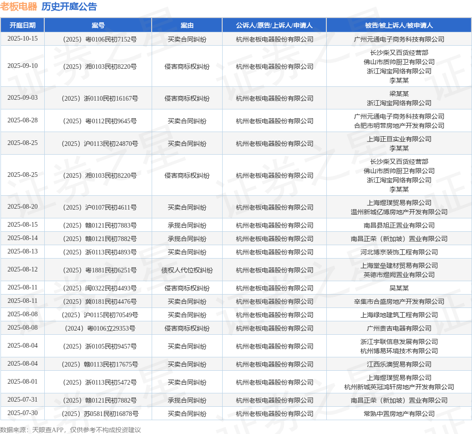Click defendant 广州贵吉电器有限公司
Image resolution: width=472 pixels, height=434 pixels.
399,328
